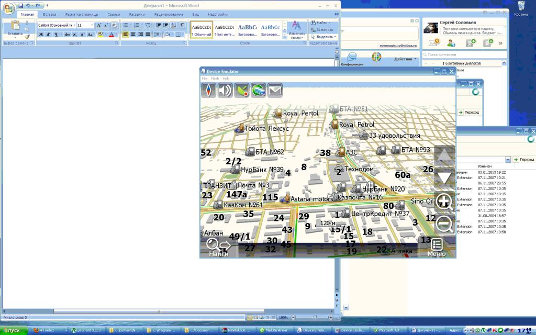
Task: Toggle show paragraph marks button
Action: point(182,25)
